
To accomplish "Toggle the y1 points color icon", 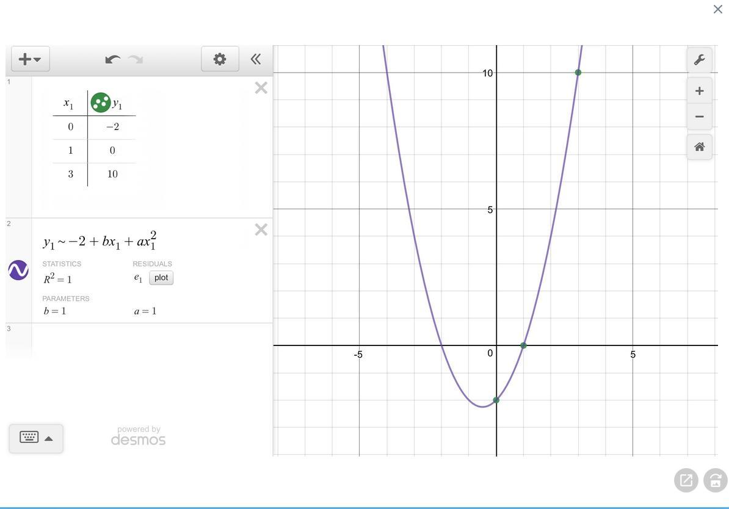I will [100, 103].
